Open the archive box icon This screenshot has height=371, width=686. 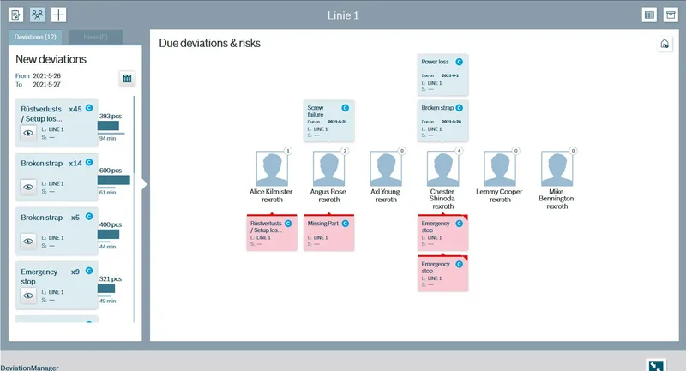coord(671,15)
